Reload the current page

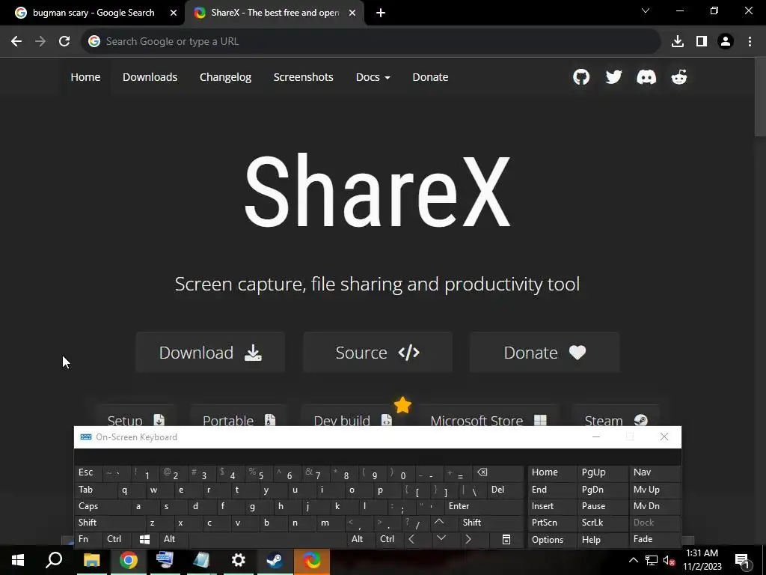coord(64,41)
